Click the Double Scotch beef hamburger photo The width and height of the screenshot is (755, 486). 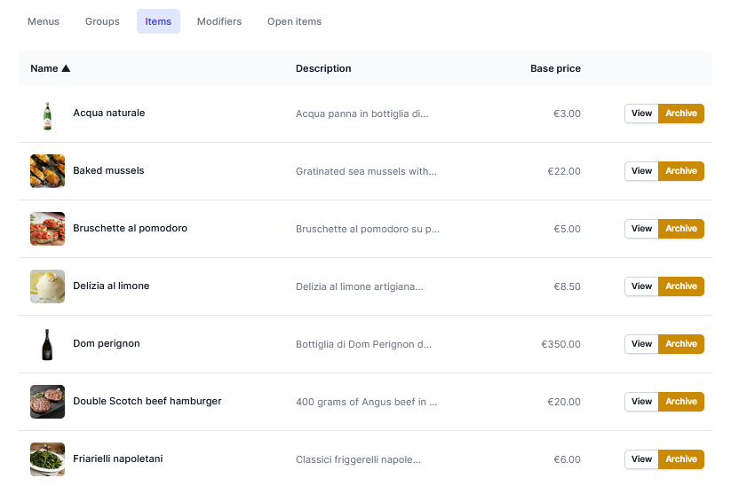tap(47, 402)
